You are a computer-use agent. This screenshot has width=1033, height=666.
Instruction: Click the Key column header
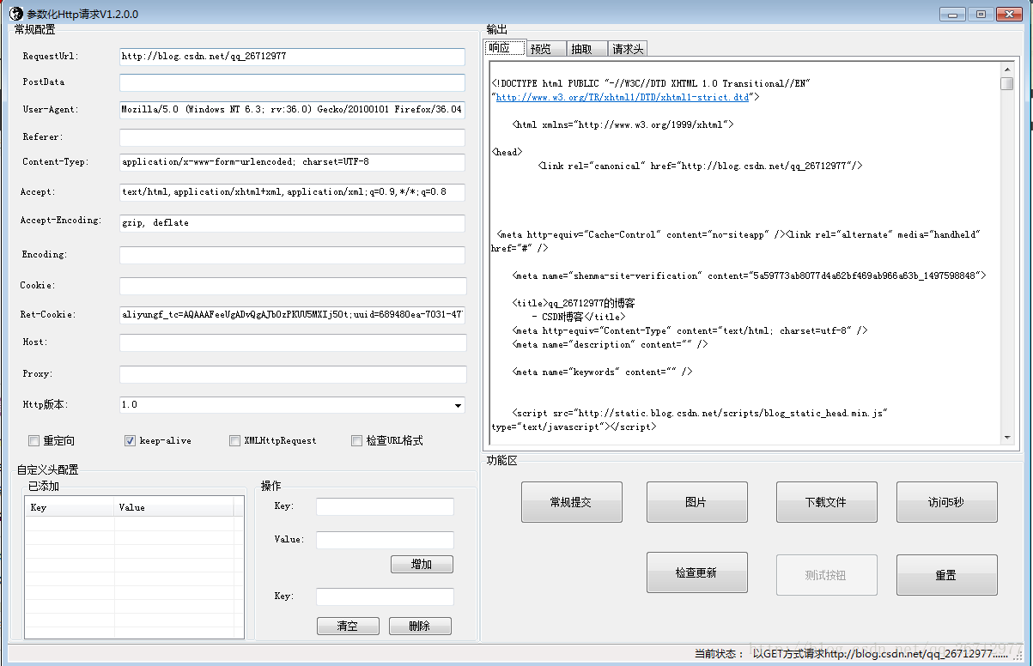click(x=70, y=507)
